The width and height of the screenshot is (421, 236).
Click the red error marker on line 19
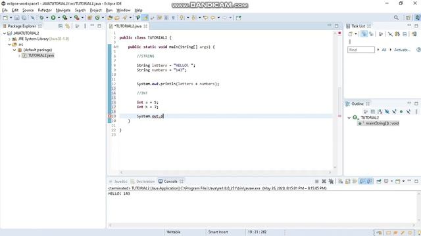pos(110,117)
